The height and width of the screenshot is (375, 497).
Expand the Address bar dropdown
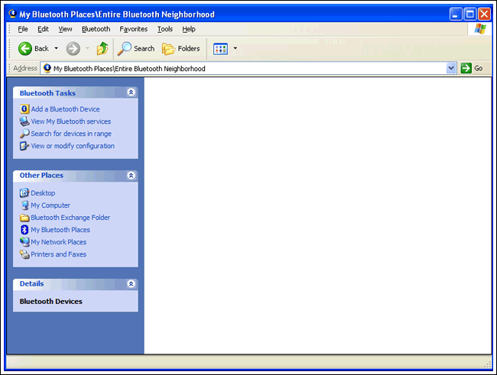(451, 68)
